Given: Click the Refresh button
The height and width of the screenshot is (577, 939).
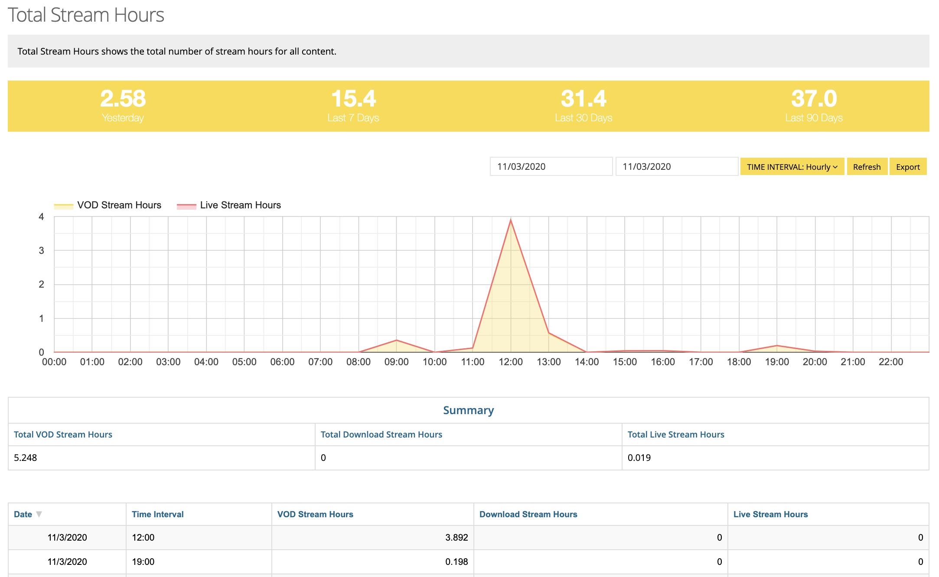Looking at the screenshot, I should [x=867, y=166].
